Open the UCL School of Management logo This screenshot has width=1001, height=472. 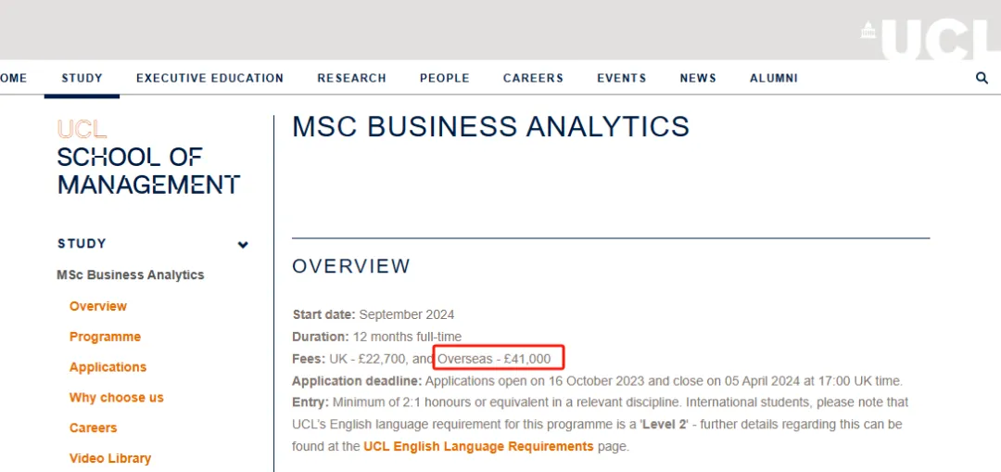148,157
